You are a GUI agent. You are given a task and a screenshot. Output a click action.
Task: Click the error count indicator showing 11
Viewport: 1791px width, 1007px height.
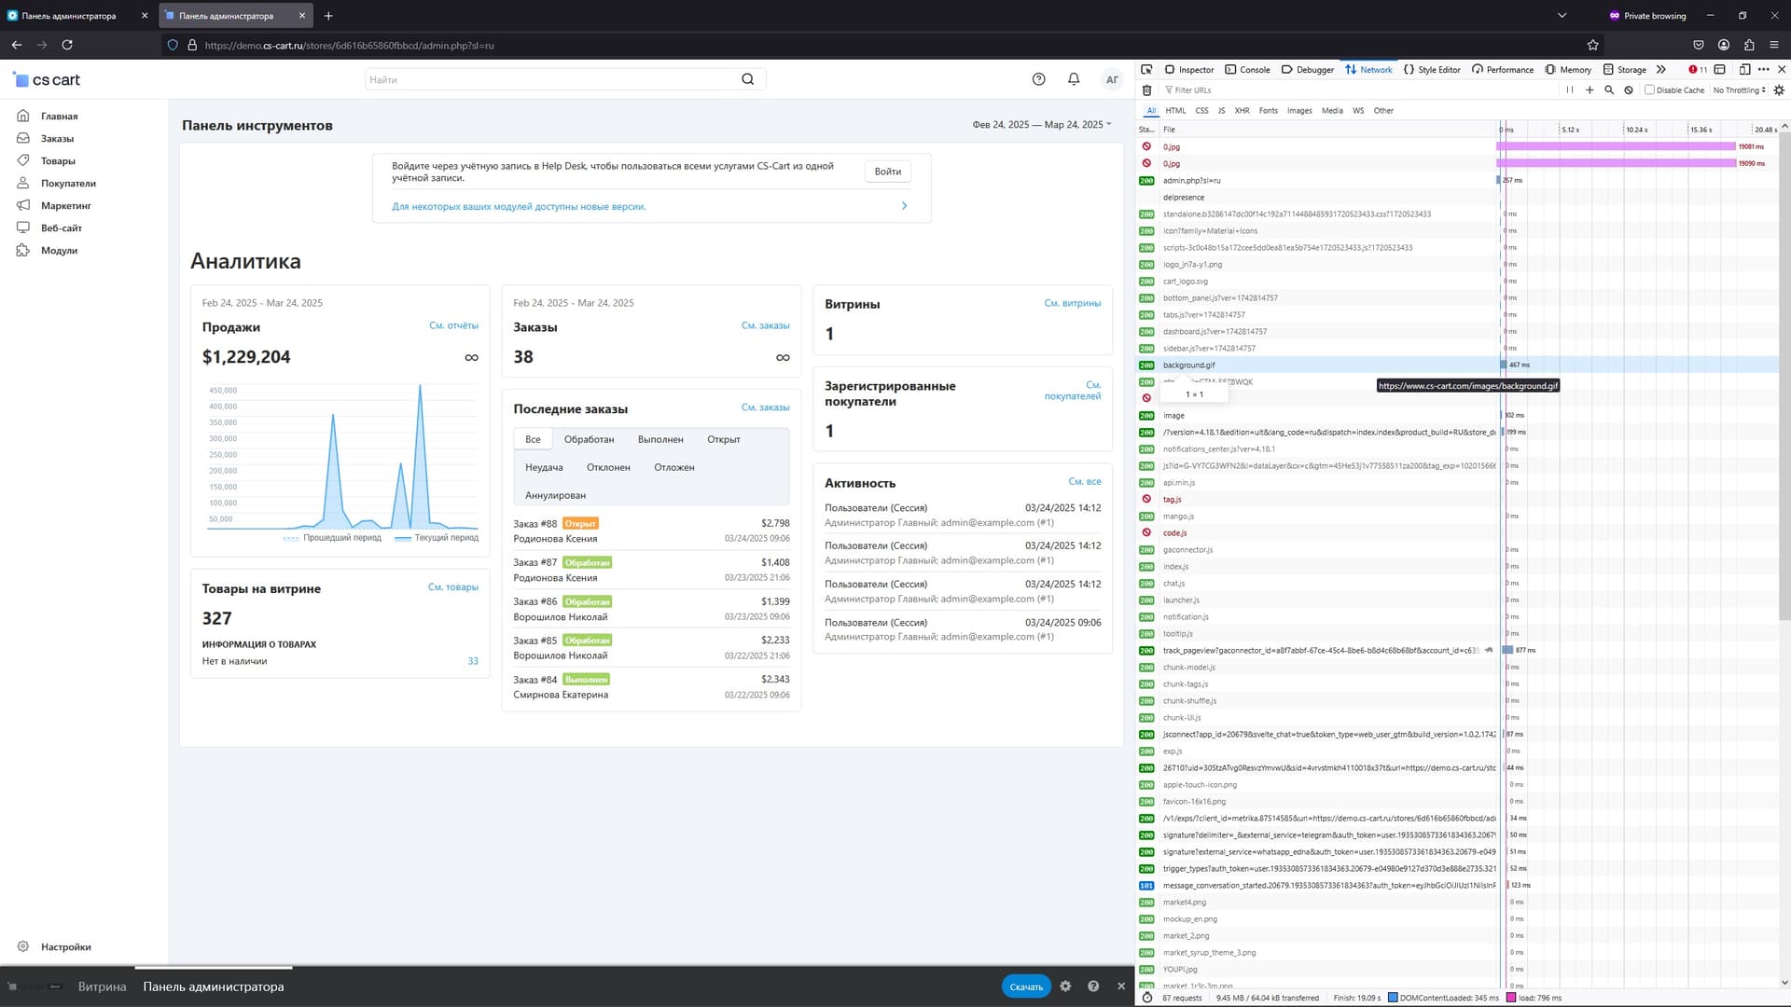pyautogui.click(x=1698, y=69)
